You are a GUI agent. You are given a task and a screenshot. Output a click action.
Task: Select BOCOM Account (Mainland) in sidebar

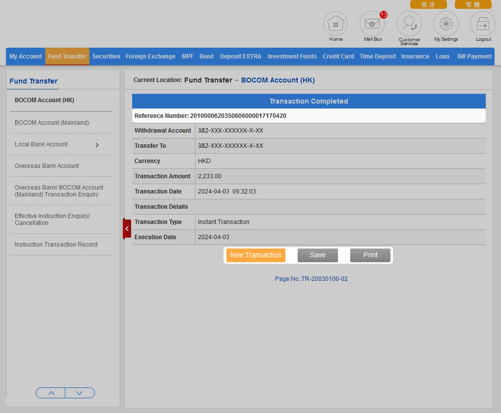click(52, 123)
